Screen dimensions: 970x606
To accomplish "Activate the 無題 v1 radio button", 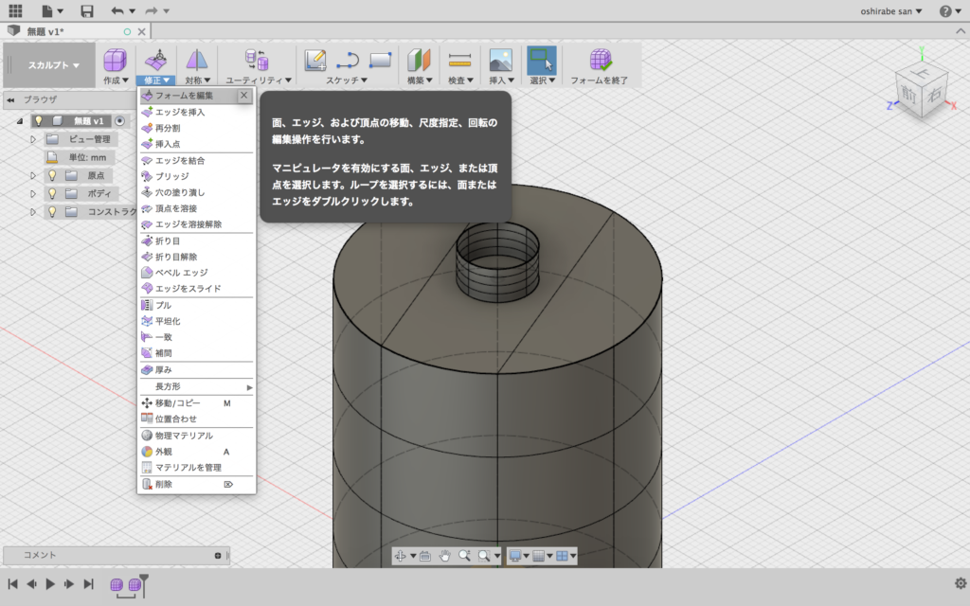I will (x=120, y=121).
